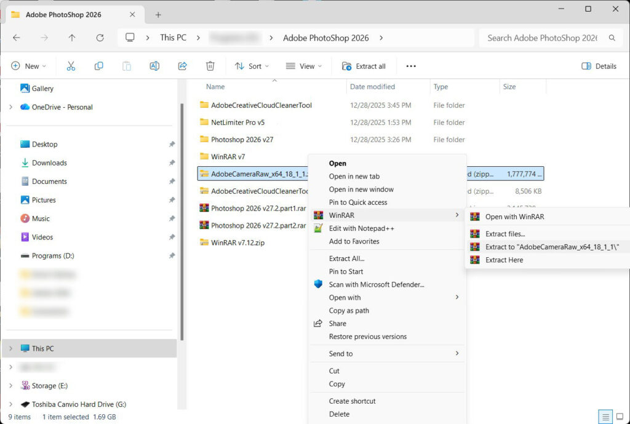
Task: Expand the This PC tree node
Action: click(x=10, y=348)
